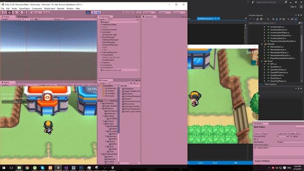Open MonsterItem.cs in Solution Explorer
The height and width of the screenshot is (171, 304).
(276, 47)
